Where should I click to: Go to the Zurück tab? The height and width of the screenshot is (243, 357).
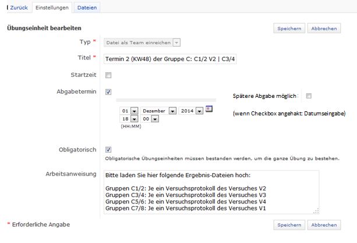[x=17, y=8]
